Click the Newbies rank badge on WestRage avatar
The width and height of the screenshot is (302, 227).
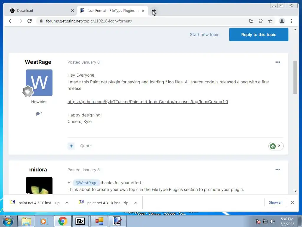coord(28,91)
